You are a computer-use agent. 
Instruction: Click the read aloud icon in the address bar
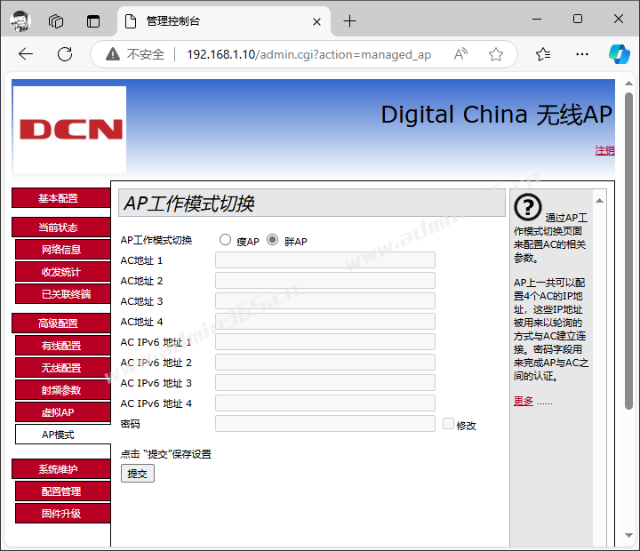point(460,54)
